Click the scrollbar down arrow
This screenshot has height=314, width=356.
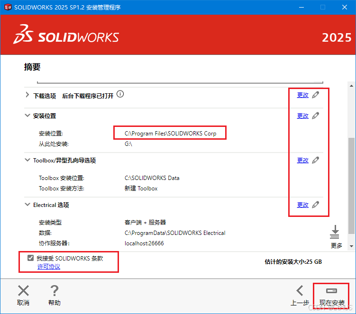pos(351,246)
